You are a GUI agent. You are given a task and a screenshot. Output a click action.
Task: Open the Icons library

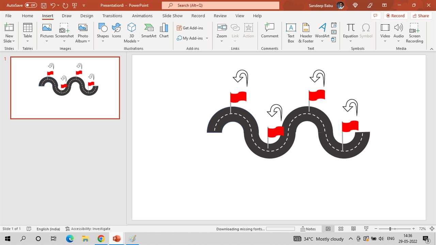point(116,31)
